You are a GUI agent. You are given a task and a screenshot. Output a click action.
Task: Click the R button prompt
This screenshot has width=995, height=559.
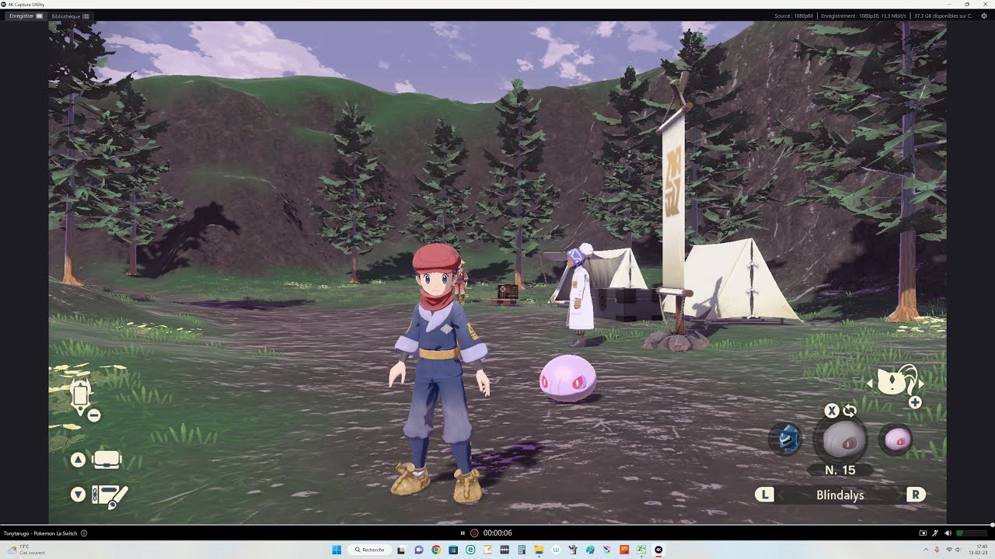(916, 495)
